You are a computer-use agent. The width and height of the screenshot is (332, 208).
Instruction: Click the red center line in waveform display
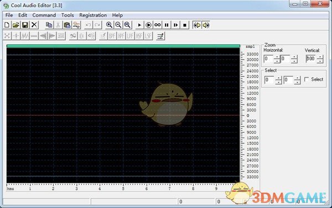[x=123, y=115]
